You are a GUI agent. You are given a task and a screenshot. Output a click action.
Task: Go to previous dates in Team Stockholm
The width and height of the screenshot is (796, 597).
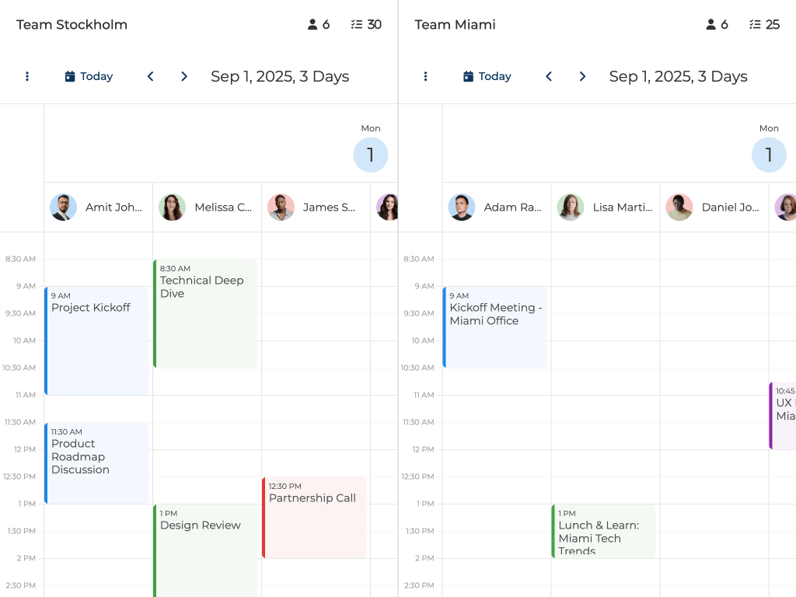[151, 76]
